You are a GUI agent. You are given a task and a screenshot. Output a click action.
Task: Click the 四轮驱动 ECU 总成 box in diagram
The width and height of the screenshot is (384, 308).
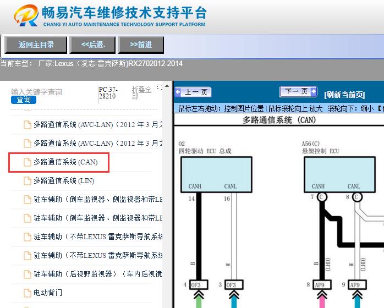coord(216,174)
